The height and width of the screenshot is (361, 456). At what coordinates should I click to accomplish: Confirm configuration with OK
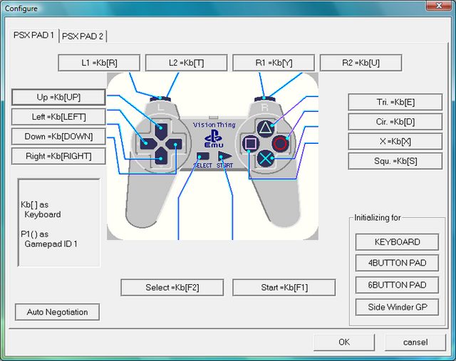click(344, 342)
